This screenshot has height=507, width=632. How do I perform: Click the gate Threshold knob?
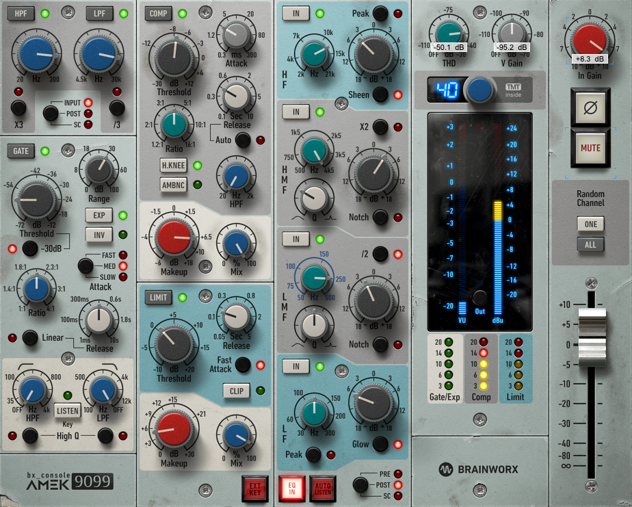pos(37,200)
